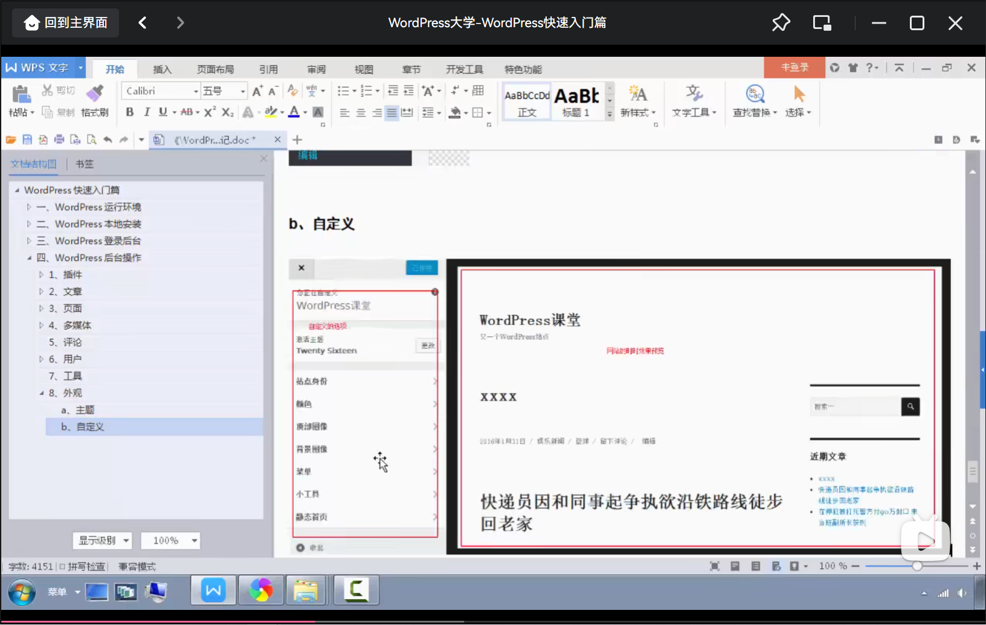Decrease font size with A- icon

(x=273, y=91)
